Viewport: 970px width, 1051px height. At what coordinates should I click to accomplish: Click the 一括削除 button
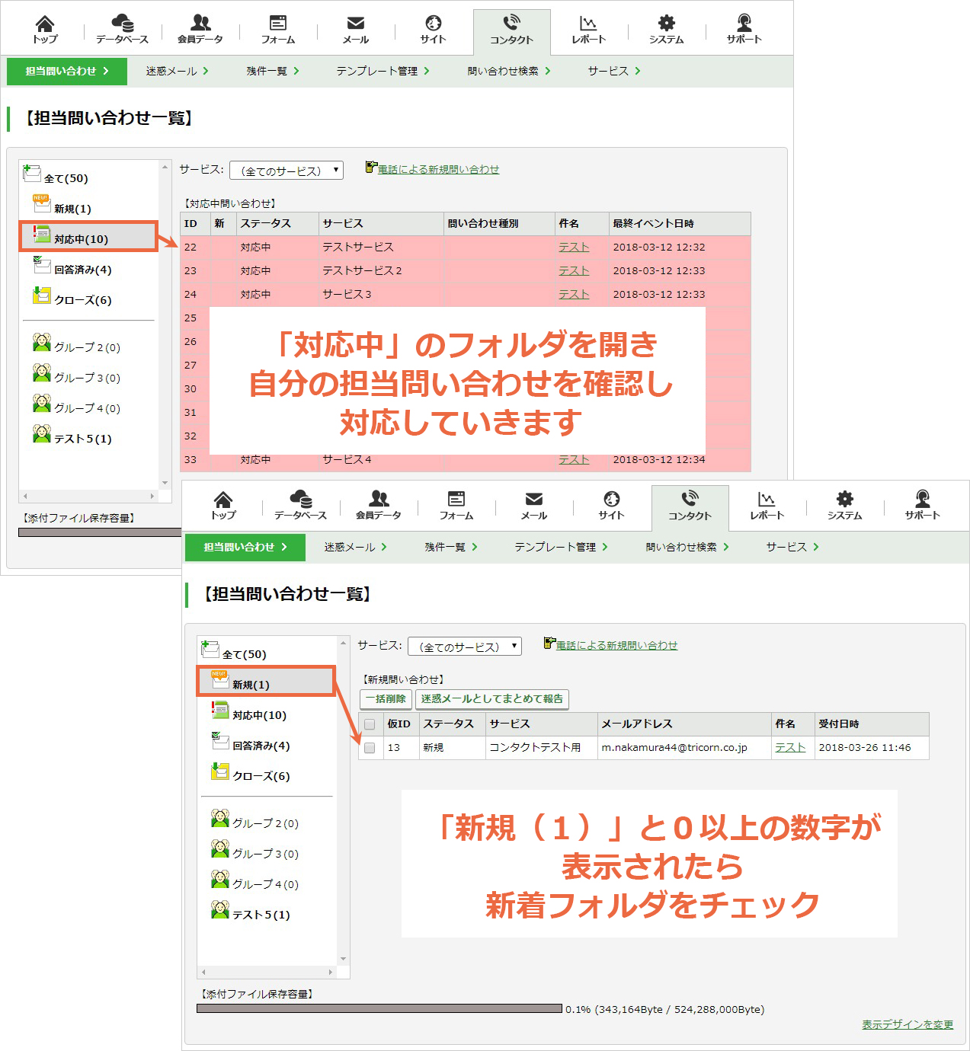pyautogui.click(x=386, y=698)
